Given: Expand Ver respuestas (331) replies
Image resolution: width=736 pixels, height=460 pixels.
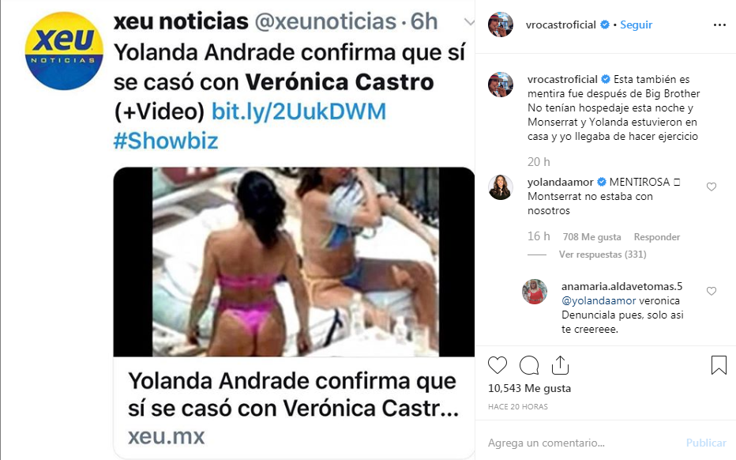Looking at the screenshot, I should [603, 255].
